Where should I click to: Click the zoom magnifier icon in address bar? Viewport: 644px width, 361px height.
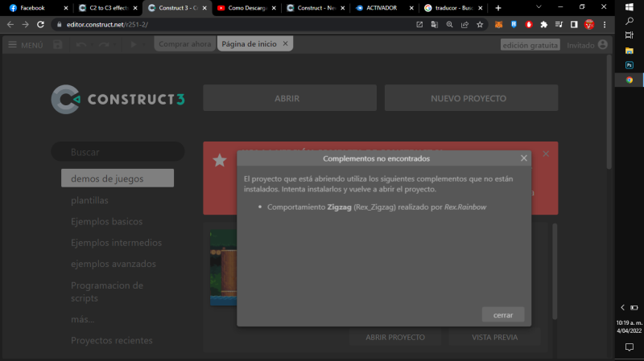[x=450, y=25]
